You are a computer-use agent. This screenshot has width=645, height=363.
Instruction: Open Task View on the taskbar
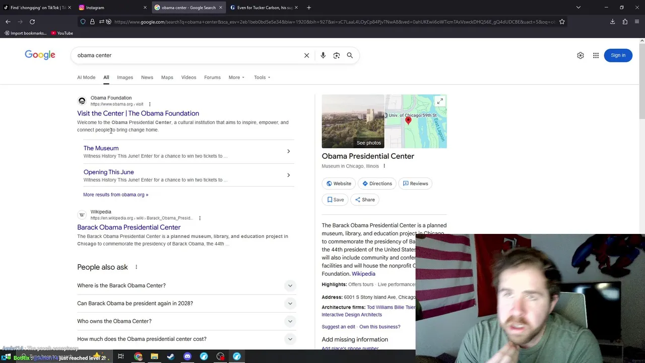click(x=121, y=356)
